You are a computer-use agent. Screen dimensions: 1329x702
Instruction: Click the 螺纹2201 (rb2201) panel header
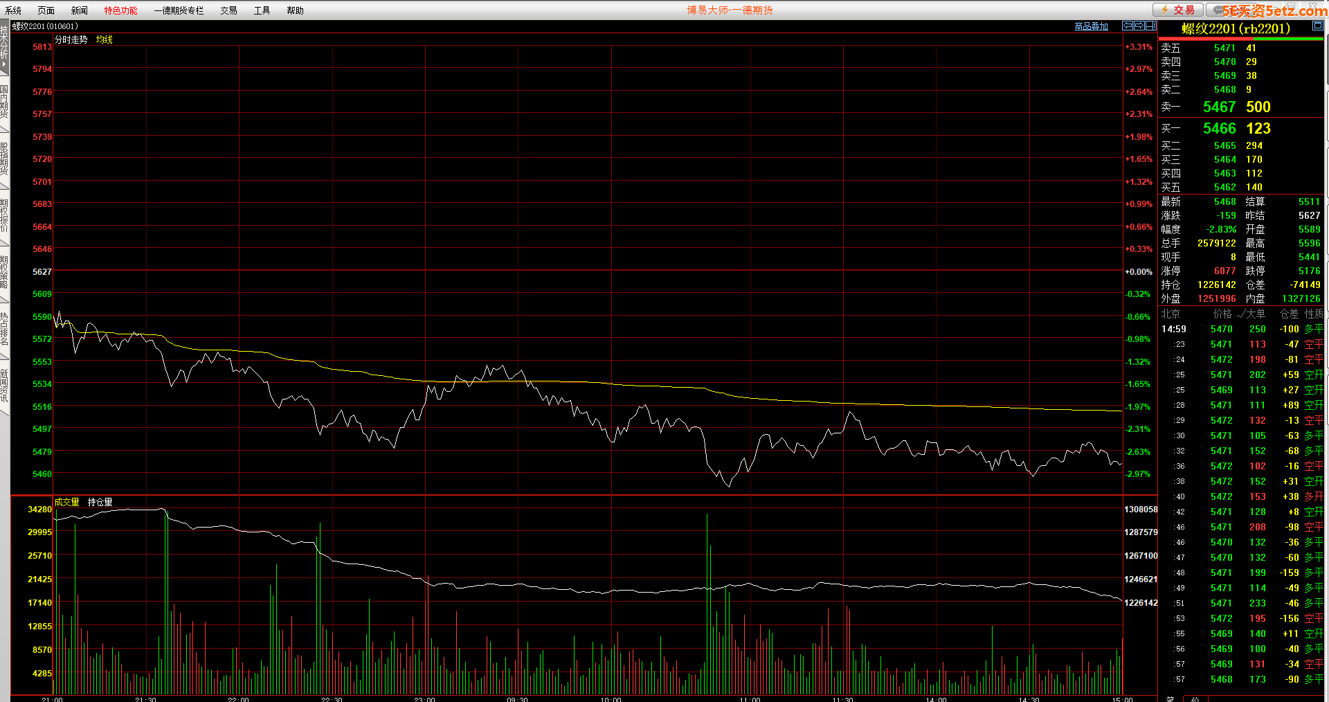click(1236, 28)
